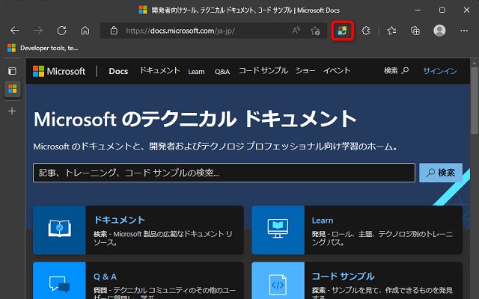Add this page to favorites

coord(315,31)
